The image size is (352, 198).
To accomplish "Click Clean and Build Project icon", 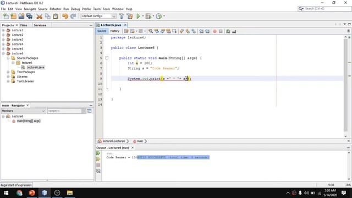I will 130,16.
